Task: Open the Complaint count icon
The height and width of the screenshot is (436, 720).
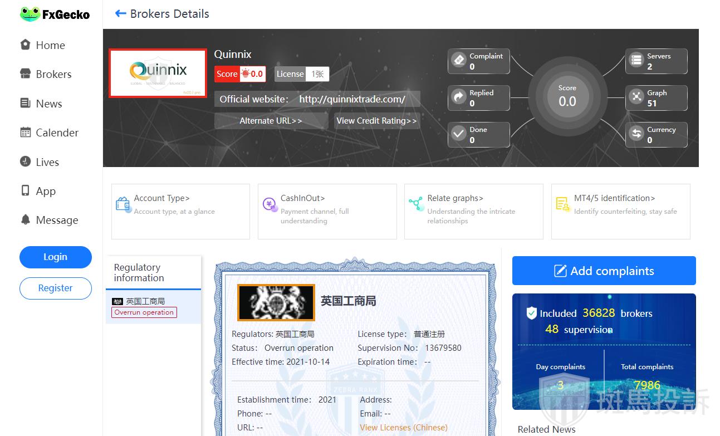Action: [x=459, y=60]
